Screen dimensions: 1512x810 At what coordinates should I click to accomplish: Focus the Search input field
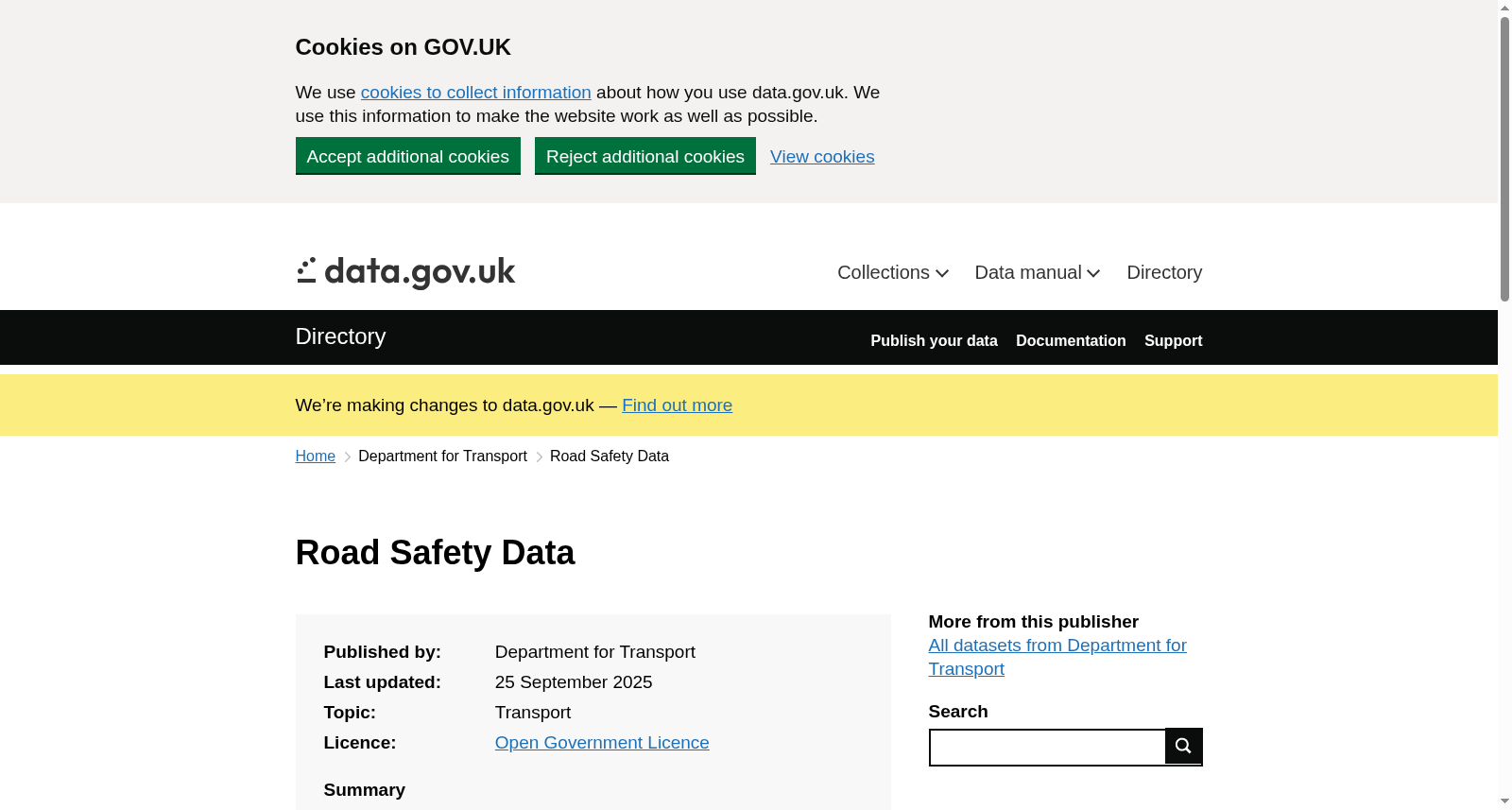coord(1048,747)
